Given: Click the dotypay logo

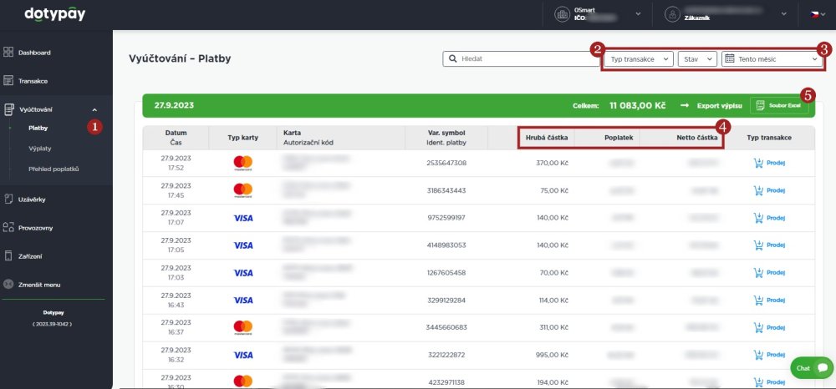Looking at the screenshot, I should (55, 14).
